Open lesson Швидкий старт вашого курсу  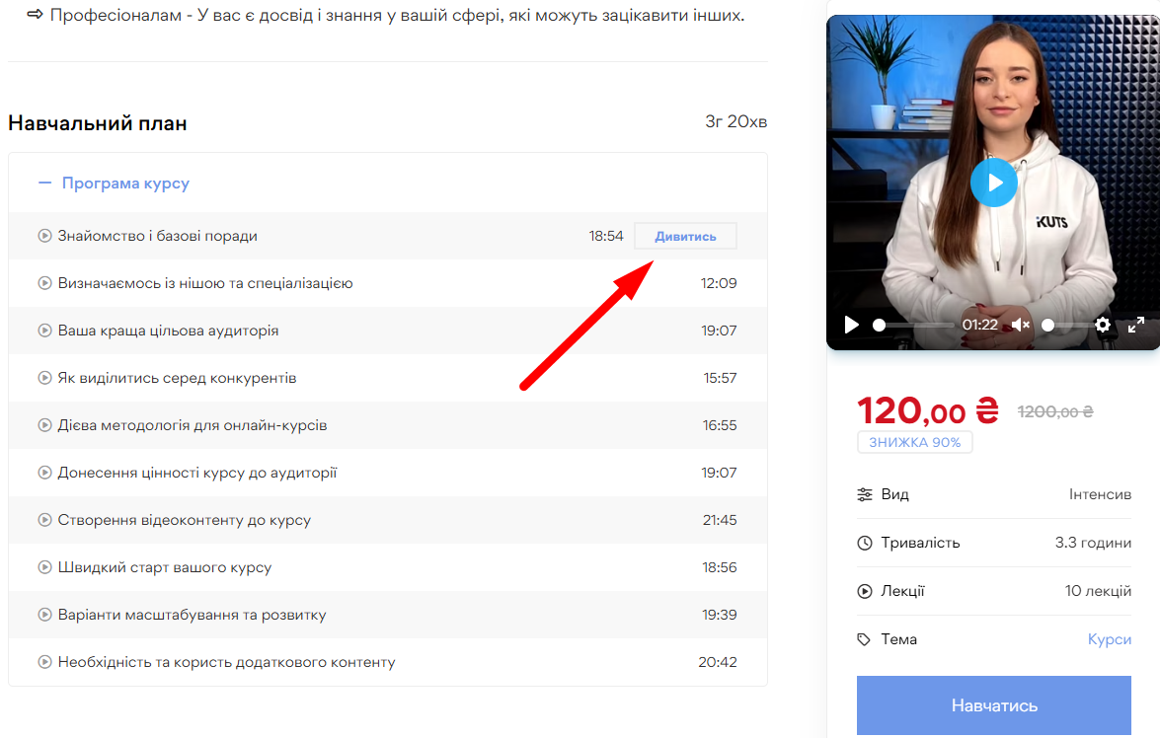point(165,567)
